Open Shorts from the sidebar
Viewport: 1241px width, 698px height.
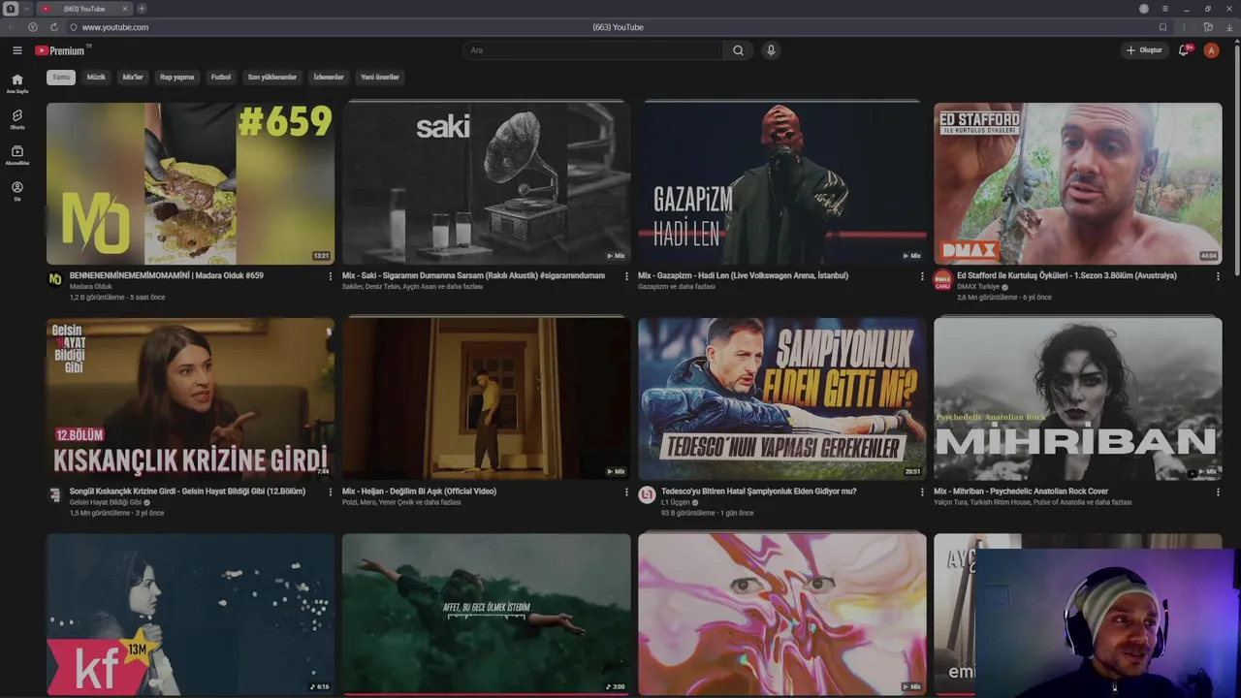point(16,119)
